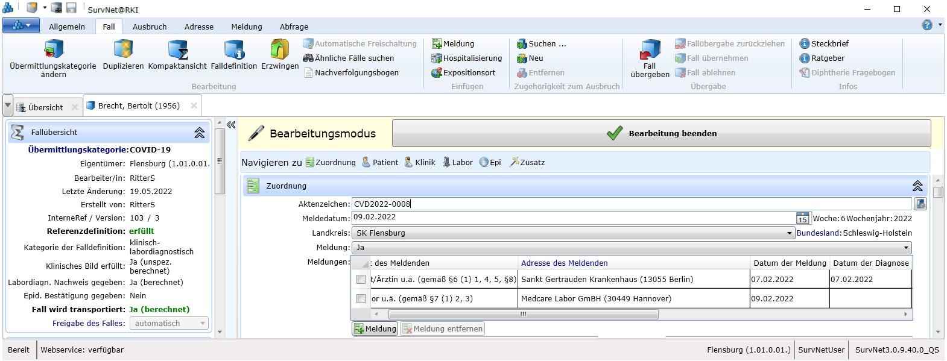Open the Kompaktansicht view
Screen dimensions: 947x361
pyautogui.click(x=177, y=49)
